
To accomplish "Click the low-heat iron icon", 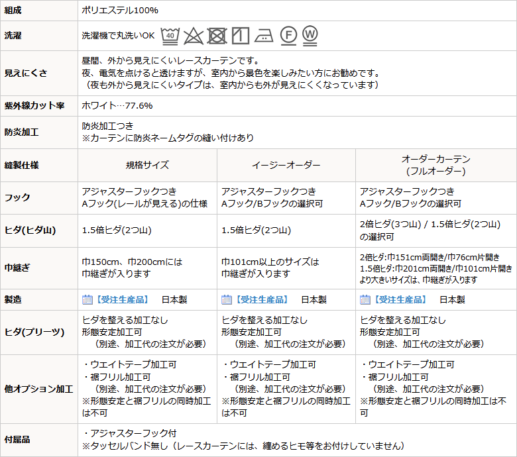I will [264, 36].
